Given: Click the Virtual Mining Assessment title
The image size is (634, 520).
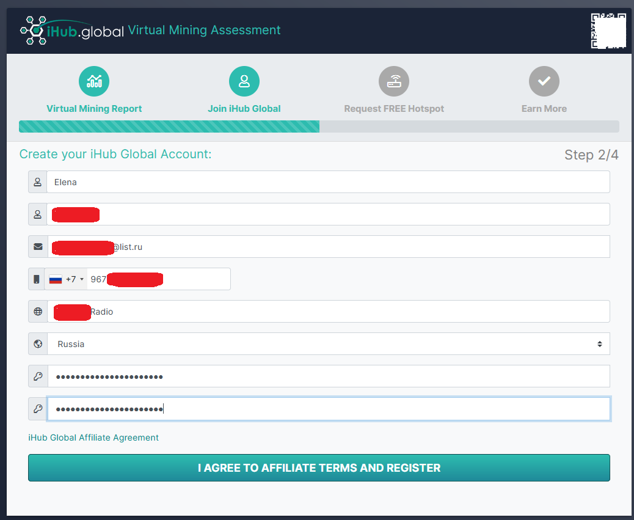Looking at the screenshot, I should coord(204,30).
